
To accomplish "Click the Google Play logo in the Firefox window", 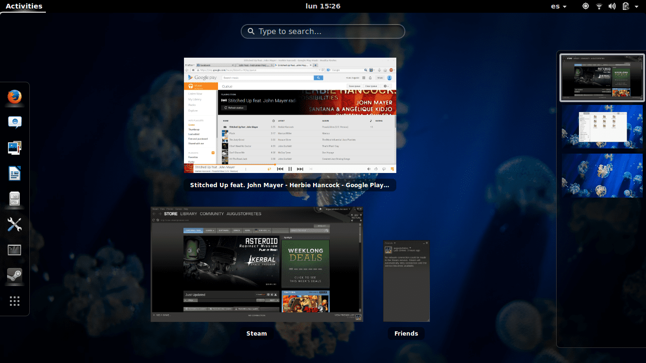I will (202, 78).
